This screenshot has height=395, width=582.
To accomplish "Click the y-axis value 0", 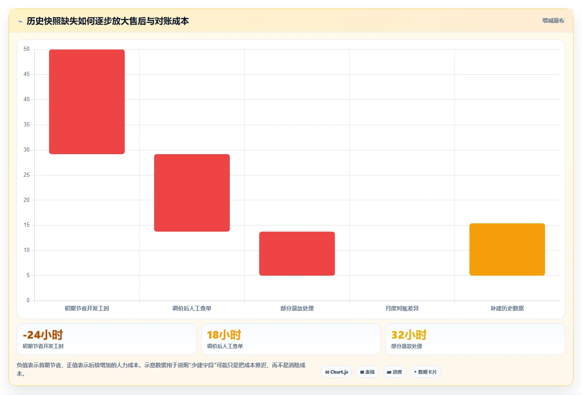I will coord(28,301).
